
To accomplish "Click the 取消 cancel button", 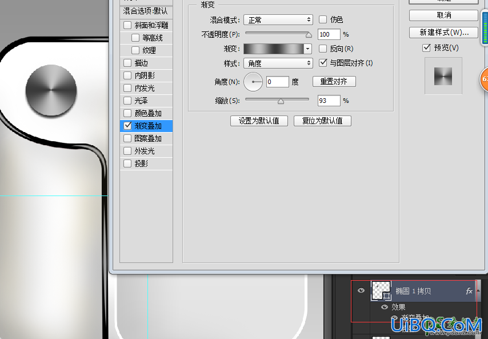I will 443,15.
